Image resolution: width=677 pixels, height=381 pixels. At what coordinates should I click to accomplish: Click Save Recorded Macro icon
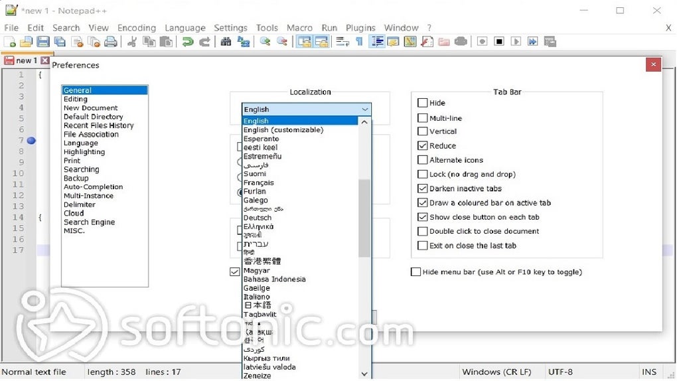coord(550,41)
